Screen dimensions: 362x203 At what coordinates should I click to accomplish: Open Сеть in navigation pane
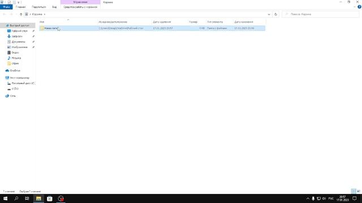(x=12, y=96)
